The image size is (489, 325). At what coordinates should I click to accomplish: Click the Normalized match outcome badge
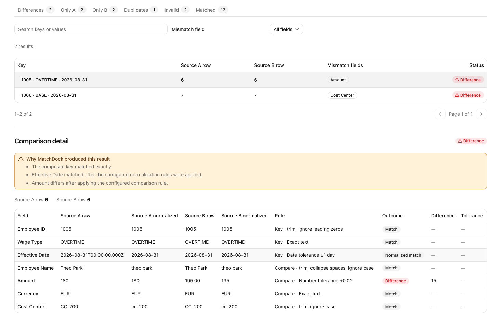(x=403, y=255)
